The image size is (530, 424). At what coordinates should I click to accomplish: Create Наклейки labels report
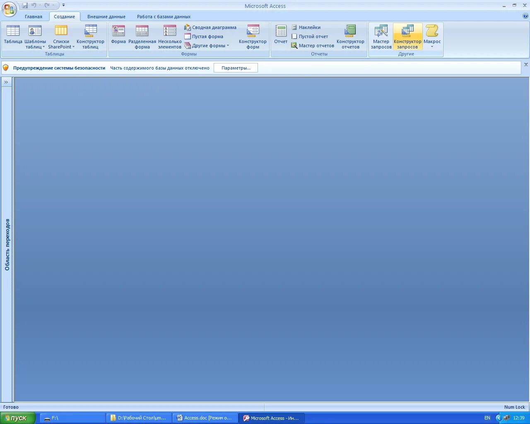click(x=306, y=27)
